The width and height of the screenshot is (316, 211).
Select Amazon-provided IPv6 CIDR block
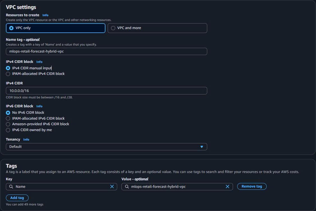pyautogui.click(x=8, y=124)
